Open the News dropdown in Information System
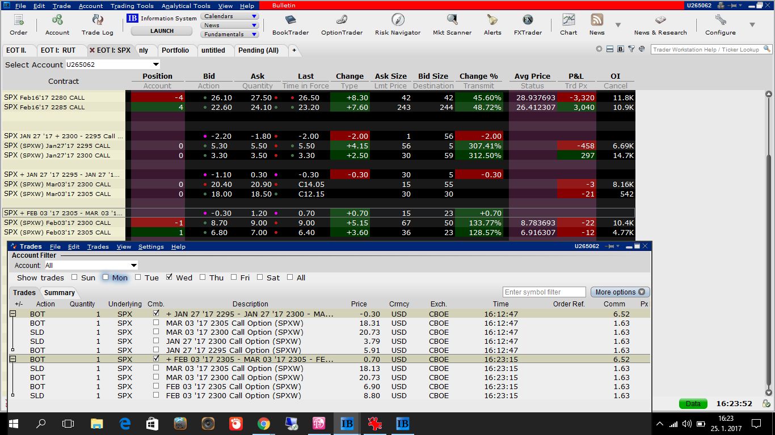The height and width of the screenshot is (435, 775). click(229, 25)
